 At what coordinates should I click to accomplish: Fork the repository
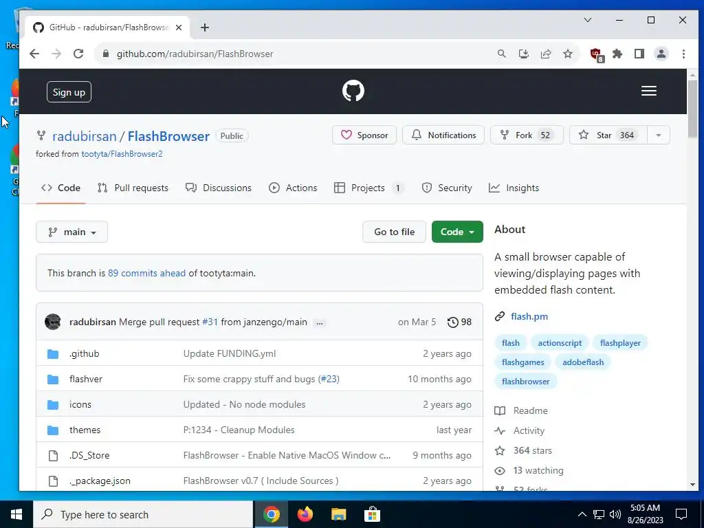(527, 135)
